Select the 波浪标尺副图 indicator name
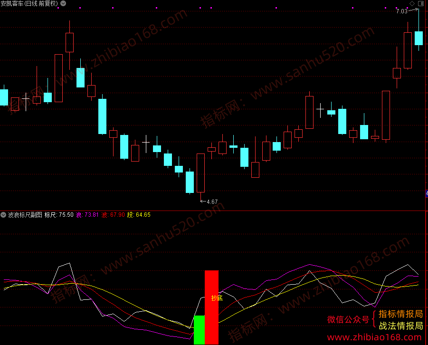This screenshot has width=428, height=345. coord(25,215)
